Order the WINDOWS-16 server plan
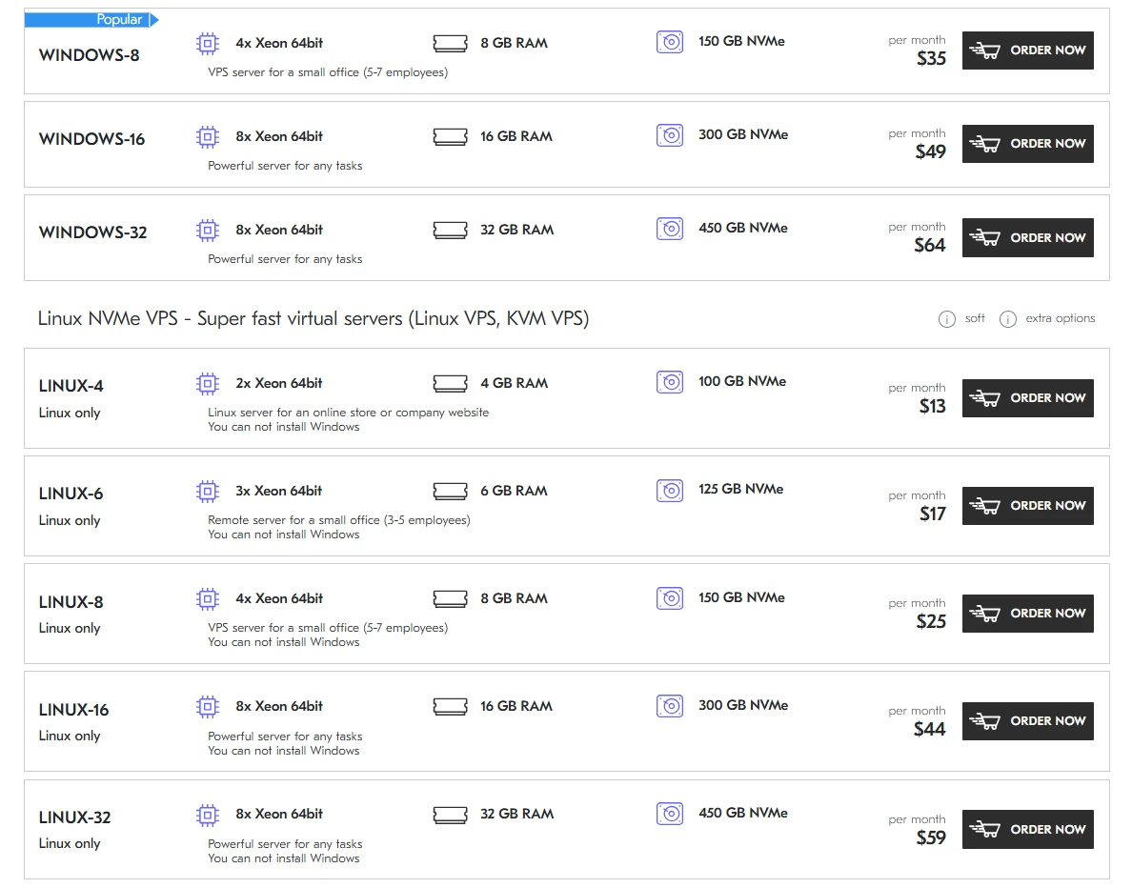The height and width of the screenshot is (888, 1132). coord(1027,144)
